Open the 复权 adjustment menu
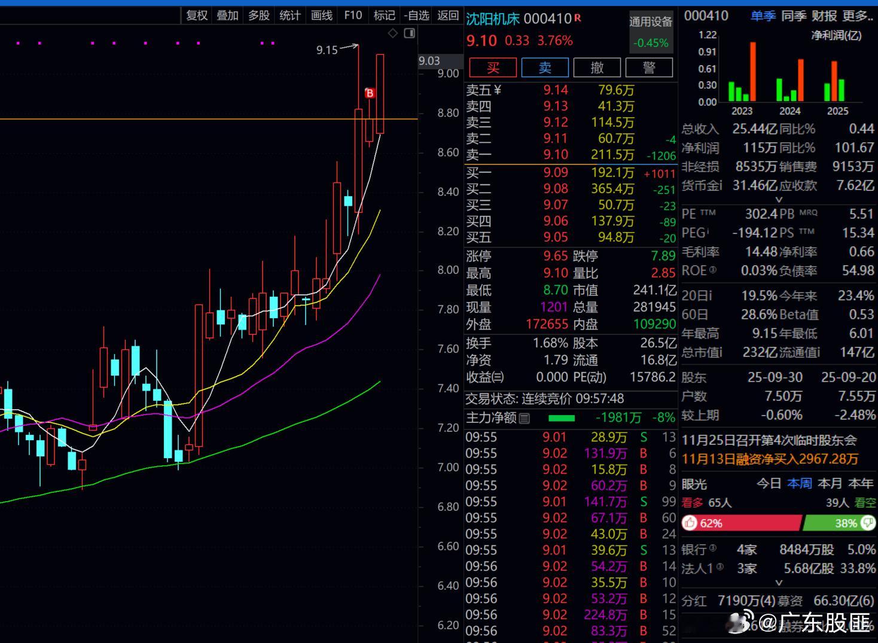 [197, 16]
